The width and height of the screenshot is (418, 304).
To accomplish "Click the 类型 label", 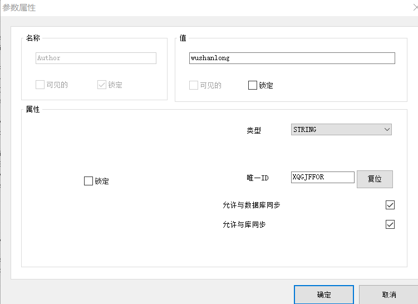I will coord(254,130).
